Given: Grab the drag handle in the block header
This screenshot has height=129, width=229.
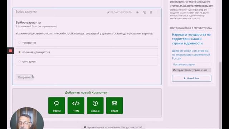Looking at the screenshot, I should point(157,12).
